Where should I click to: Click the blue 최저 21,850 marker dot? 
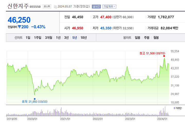34,99
